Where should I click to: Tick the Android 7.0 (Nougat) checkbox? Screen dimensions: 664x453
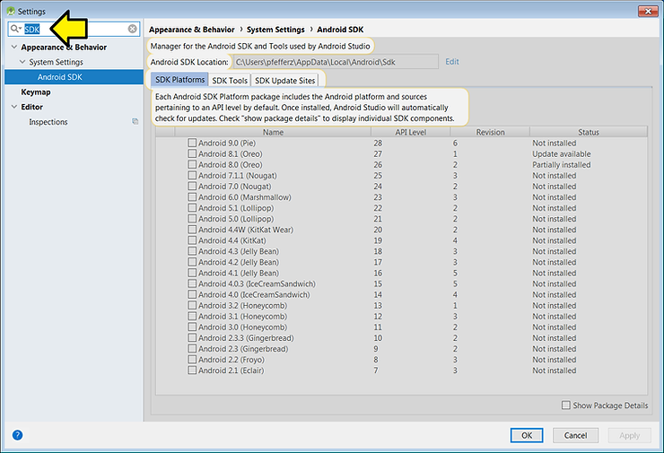click(x=192, y=187)
